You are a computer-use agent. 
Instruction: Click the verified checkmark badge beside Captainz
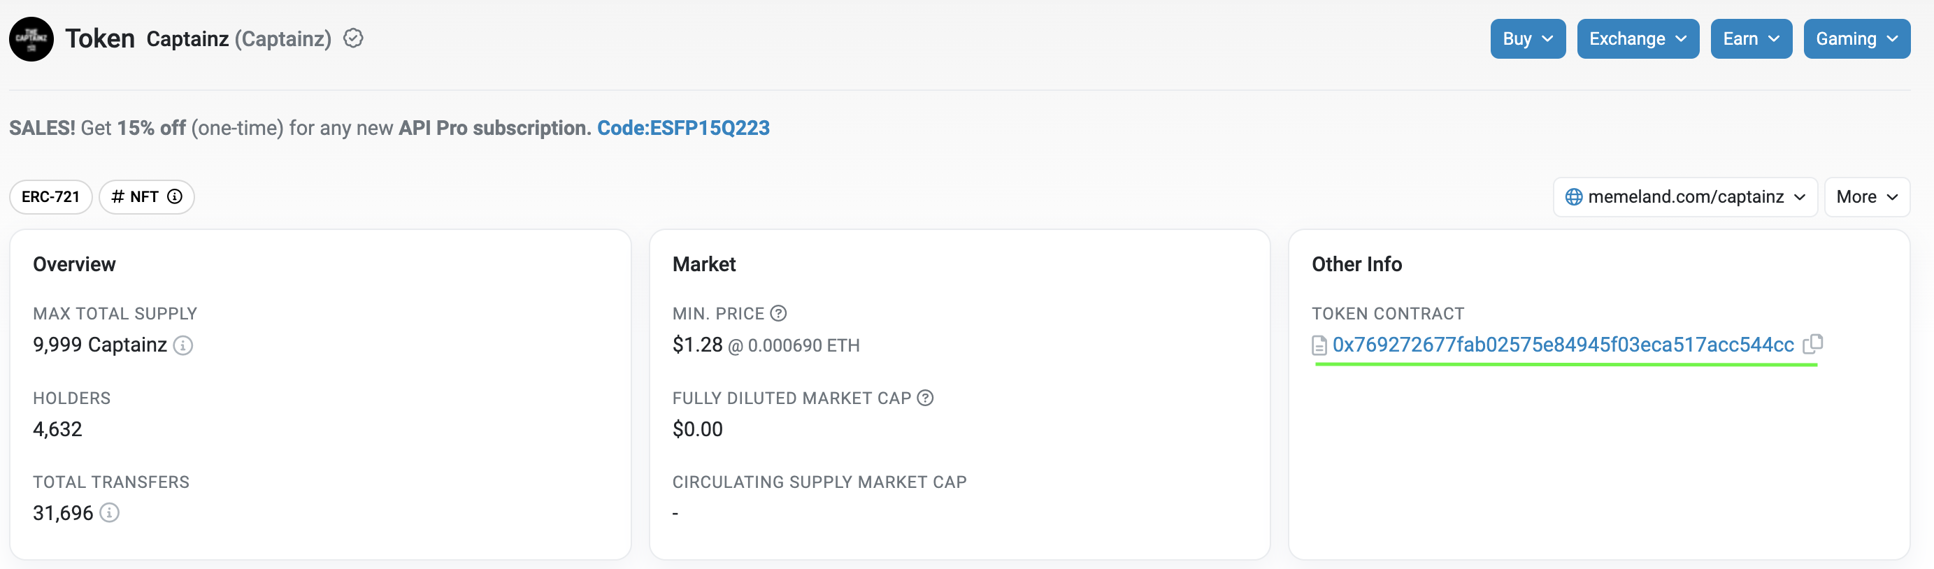click(x=353, y=38)
